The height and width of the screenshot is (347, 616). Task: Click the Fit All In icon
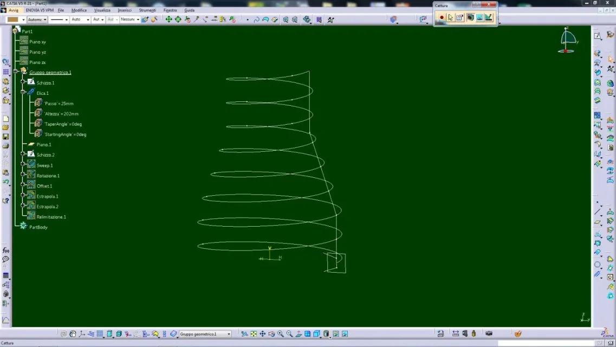[x=253, y=333]
